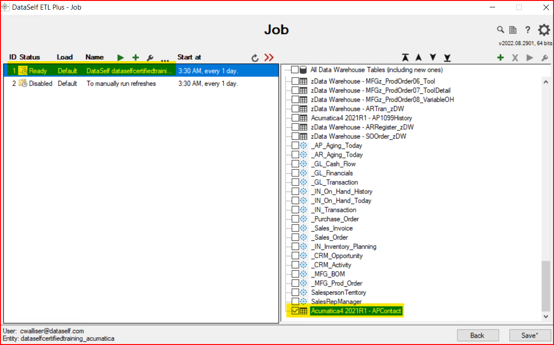Open the log document icon in the header

[x=513, y=30]
